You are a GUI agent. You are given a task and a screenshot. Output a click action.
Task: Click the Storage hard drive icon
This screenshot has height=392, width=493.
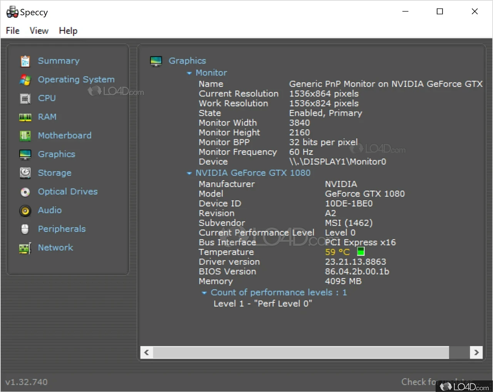[x=25, y=173]
